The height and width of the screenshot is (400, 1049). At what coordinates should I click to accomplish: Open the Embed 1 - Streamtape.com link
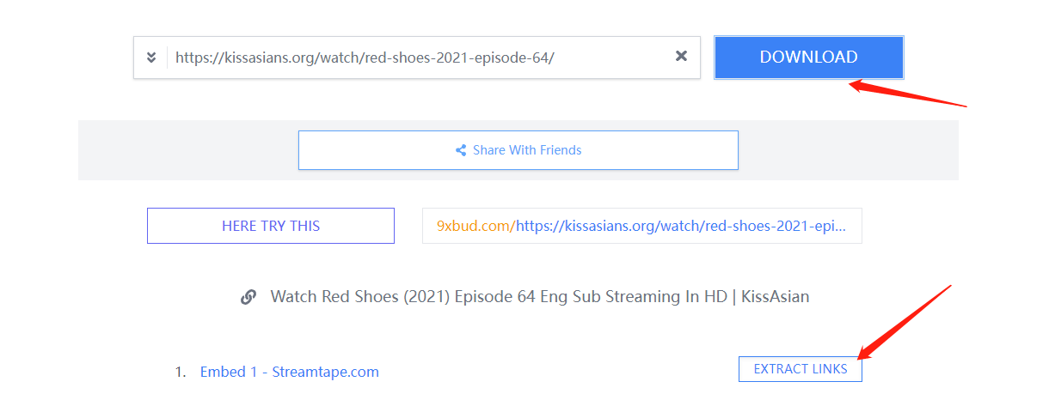(290, 372)
